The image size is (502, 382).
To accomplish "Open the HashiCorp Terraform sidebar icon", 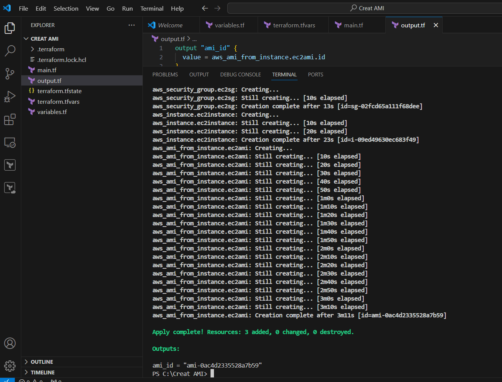I will (10, 165).
